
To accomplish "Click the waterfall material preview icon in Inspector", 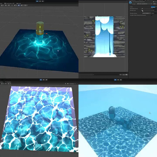I will click(x=130, y=3).
